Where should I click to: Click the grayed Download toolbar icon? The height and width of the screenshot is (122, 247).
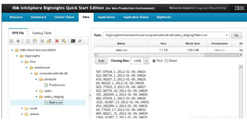click(42, 41)
